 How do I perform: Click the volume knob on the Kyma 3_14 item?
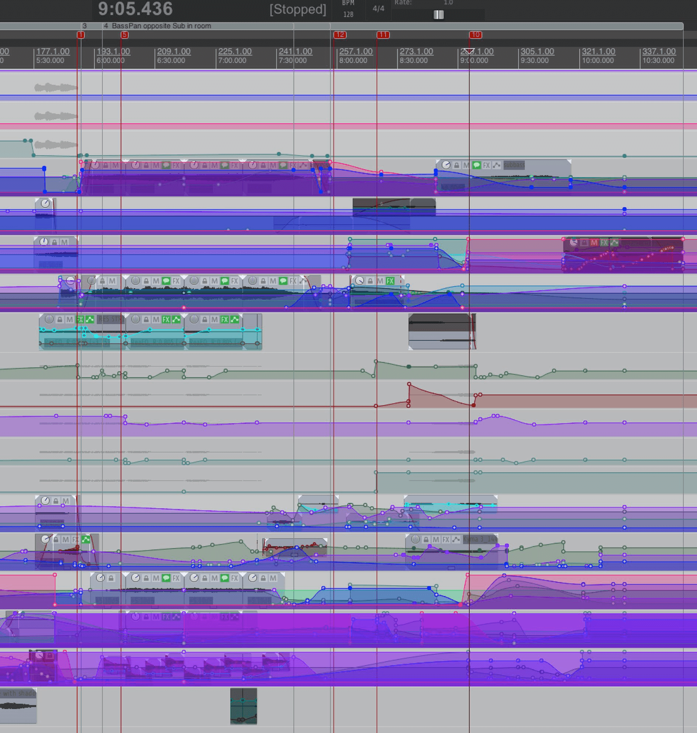pyautogui.click(x=415, y=539)
